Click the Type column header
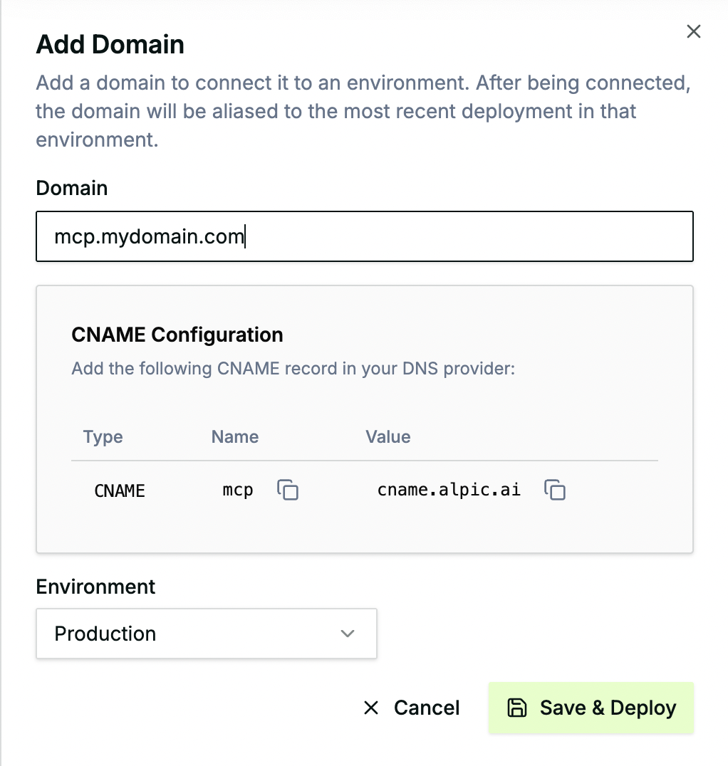This screenshot has height=766, width=728. pyautogui.click(x=103, y=437)
